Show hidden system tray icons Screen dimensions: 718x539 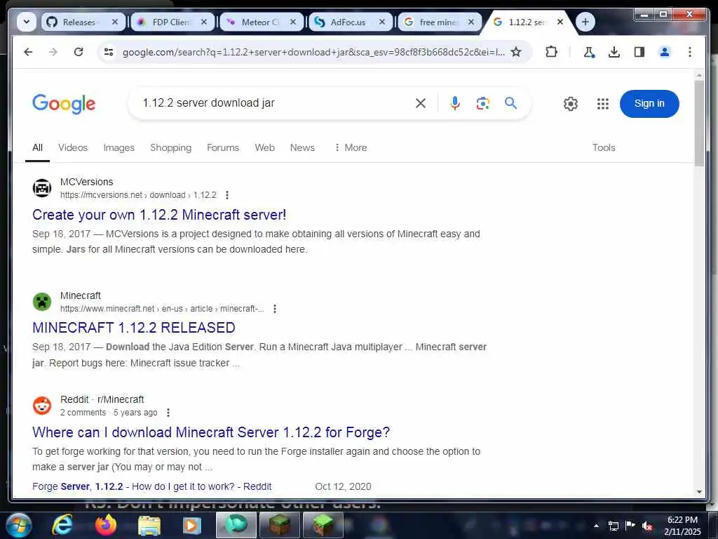(596, 526)
